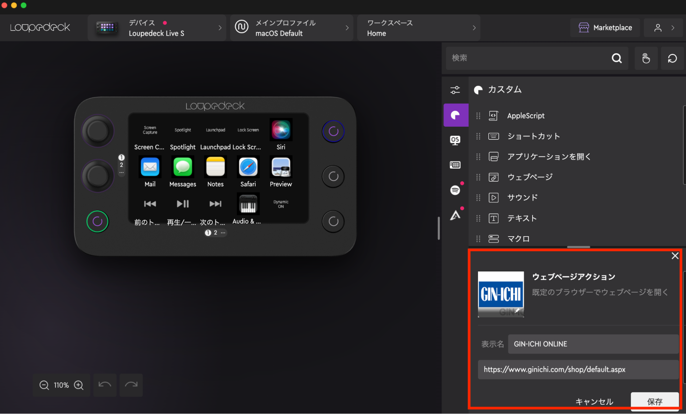Click the 110% zoom level text
The width and height of the screenshot is (686, 414).
click(61, 385)
